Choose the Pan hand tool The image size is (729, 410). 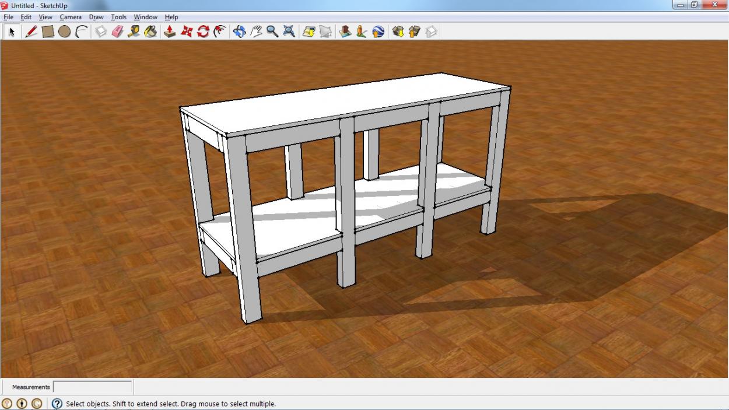coord(256,31)
